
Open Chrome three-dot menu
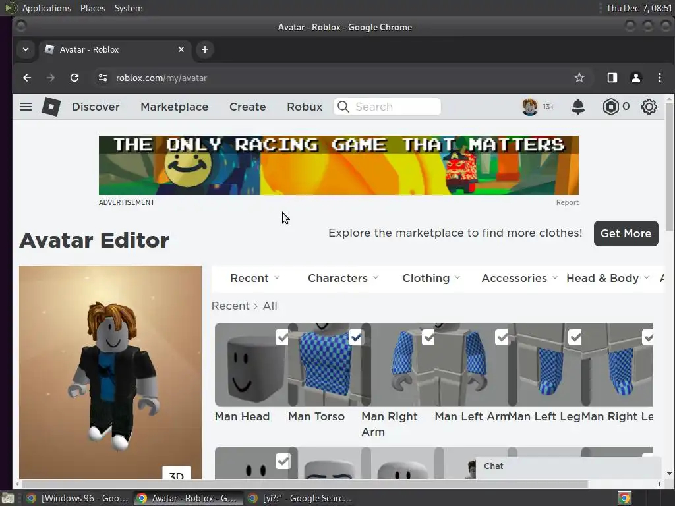click(659, 78)
